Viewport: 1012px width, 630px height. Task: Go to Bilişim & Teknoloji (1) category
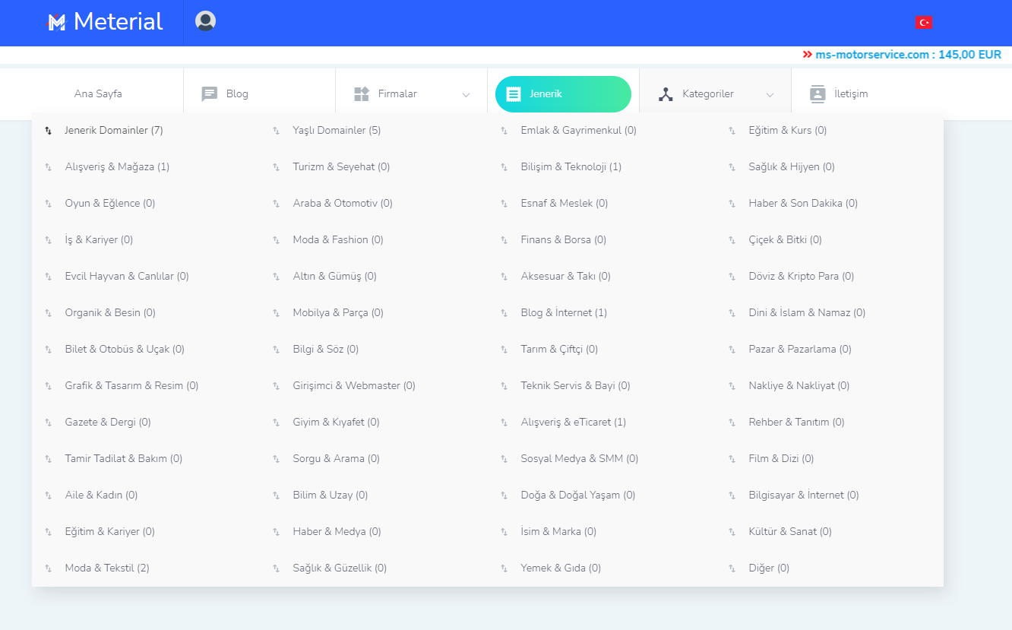pyautogui.click(x=571, y=167)
